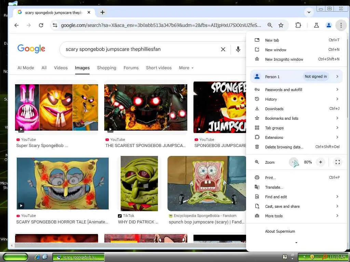The image size is (350, 262).
Task: Open the Super Scary SpongeBob thumbnail
Action: click(x=56, y=107)
